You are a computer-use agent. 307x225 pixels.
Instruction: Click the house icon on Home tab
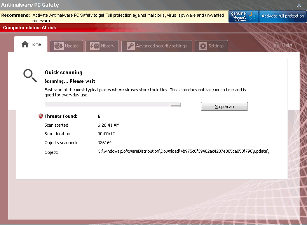25,45
